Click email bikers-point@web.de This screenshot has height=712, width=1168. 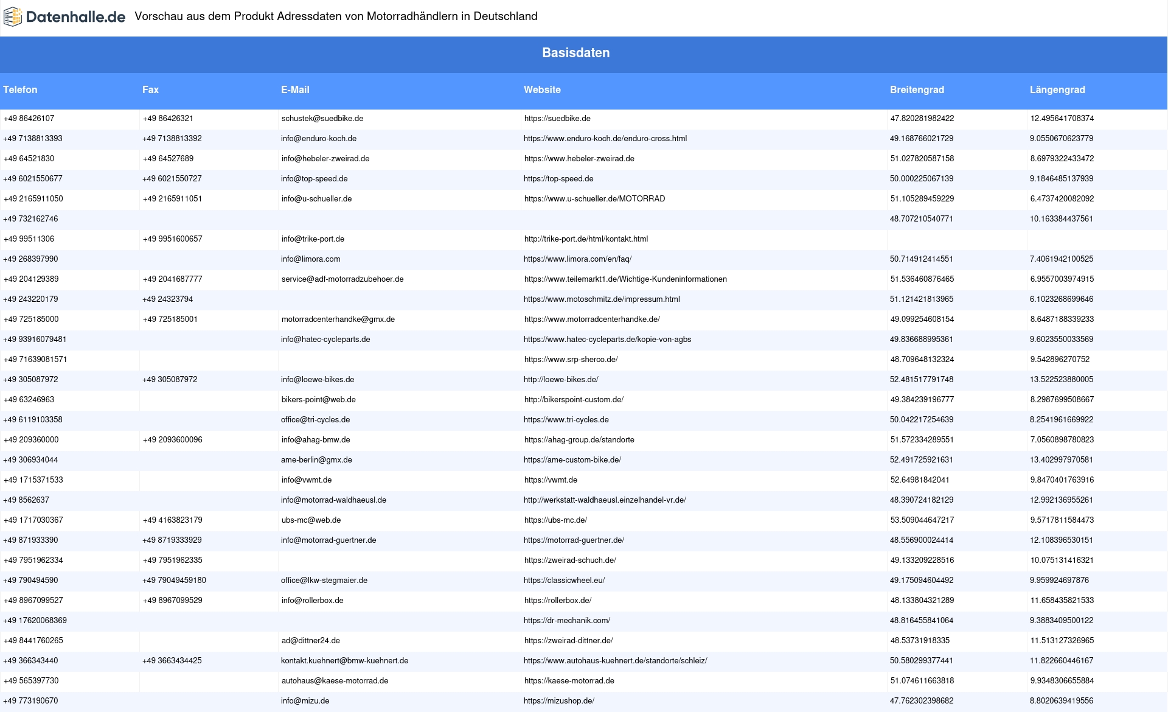click(x=319, y=400)
